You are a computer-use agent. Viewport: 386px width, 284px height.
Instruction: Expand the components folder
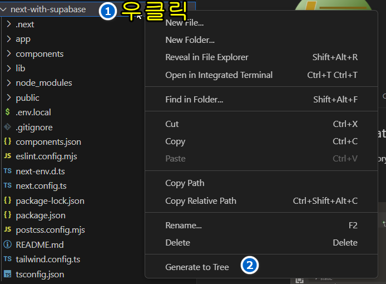click(x=9, y=54)
